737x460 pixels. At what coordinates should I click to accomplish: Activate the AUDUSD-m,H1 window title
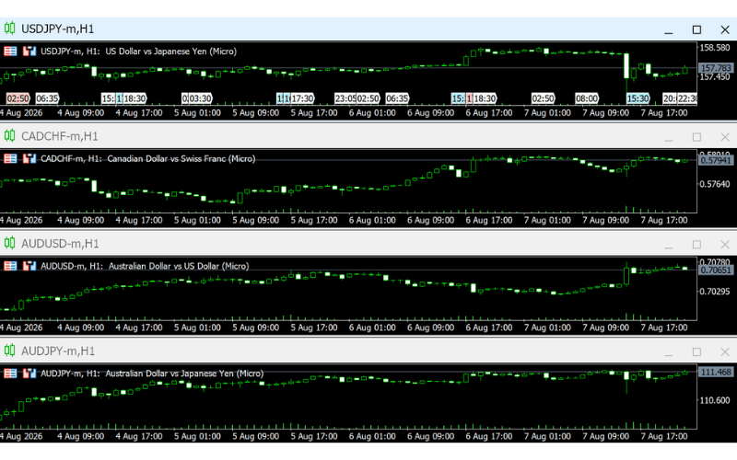pos(60,244)
